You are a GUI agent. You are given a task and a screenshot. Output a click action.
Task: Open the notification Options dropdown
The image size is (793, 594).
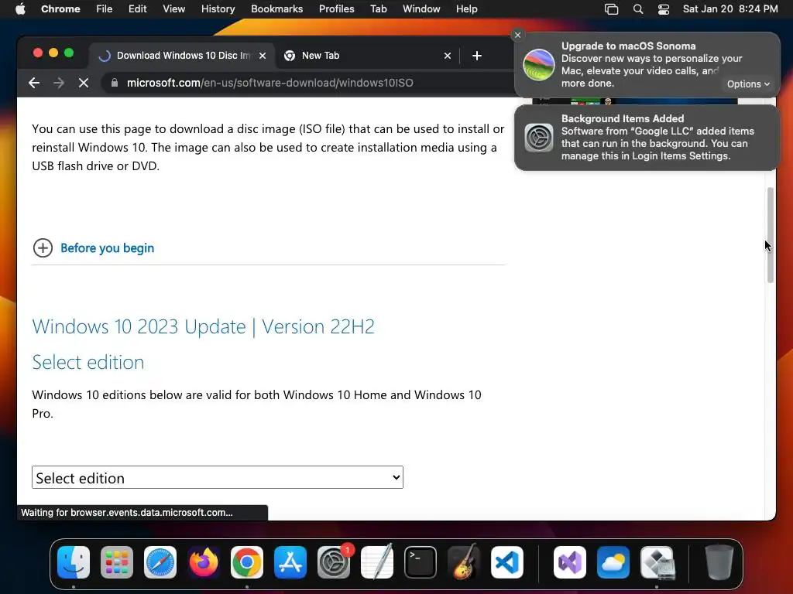(x=748, y=84)
